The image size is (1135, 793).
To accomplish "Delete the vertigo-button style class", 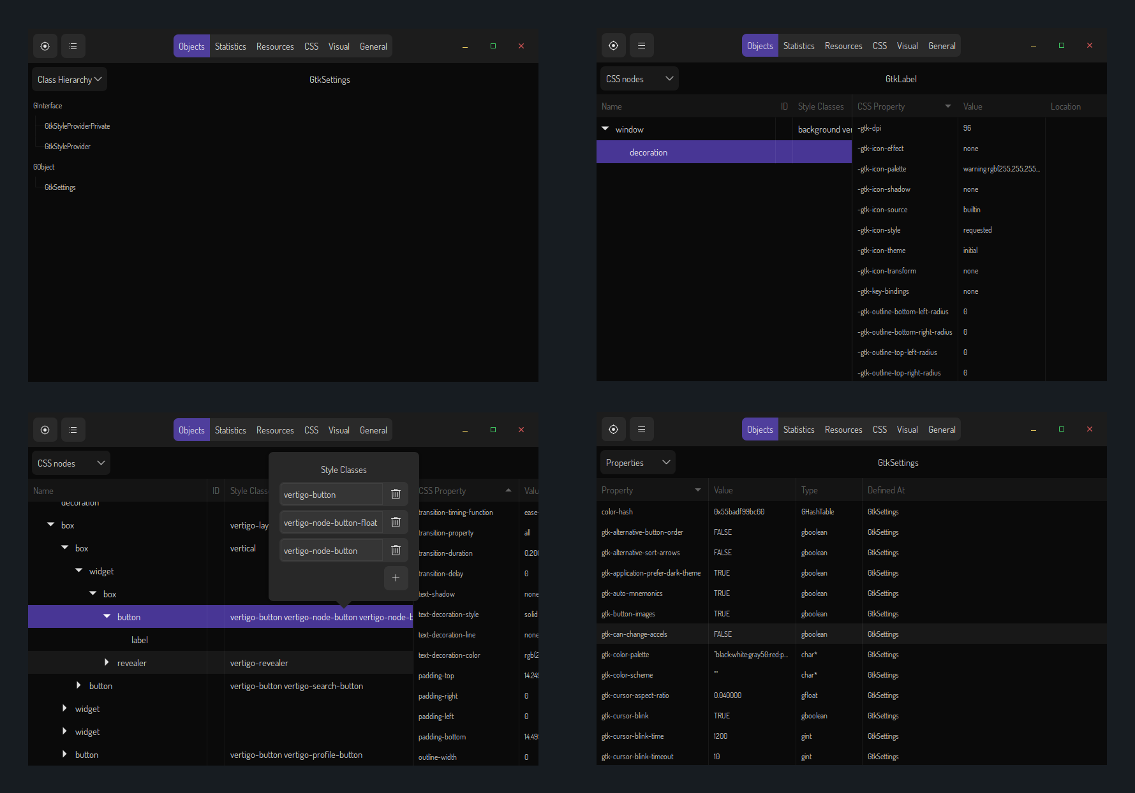I will coord(396,494).
